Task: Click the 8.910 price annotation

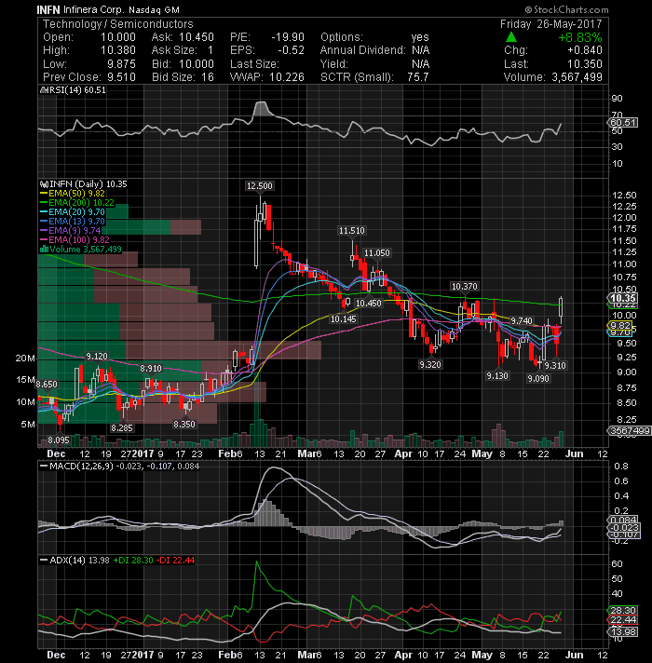Action: (x=151, y=369)
